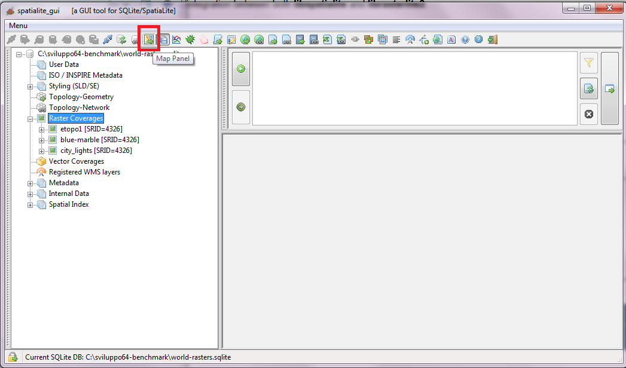Click the orange stacked pictures icon
The image size is (626, 368).
coord(368,39)
